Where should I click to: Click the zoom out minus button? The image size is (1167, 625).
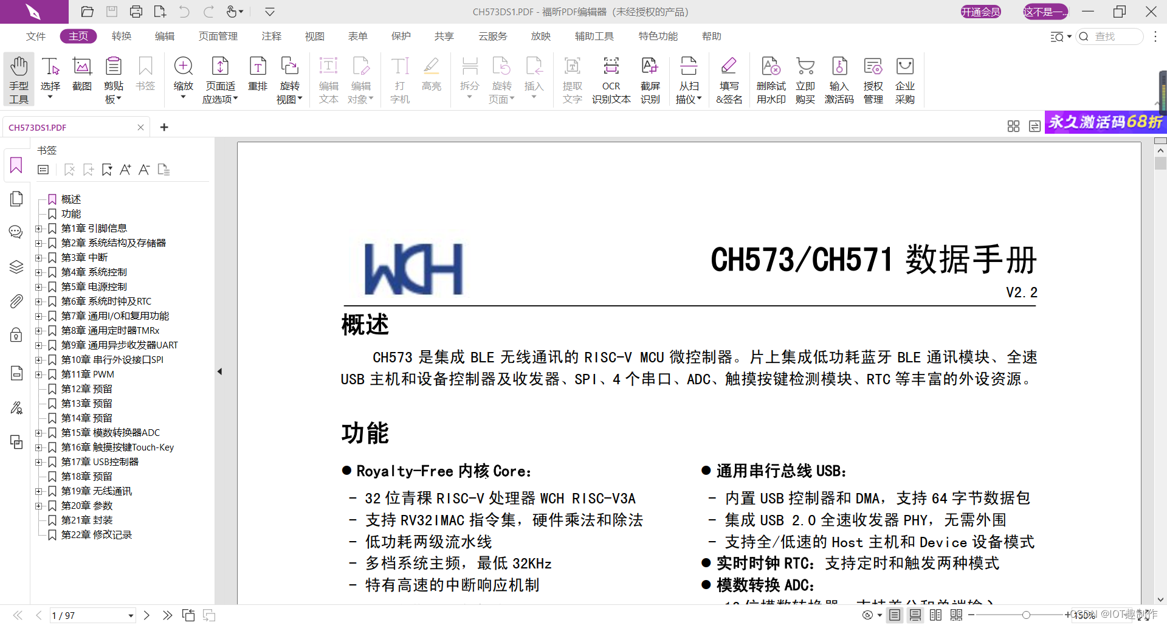(x=971, y=615)
